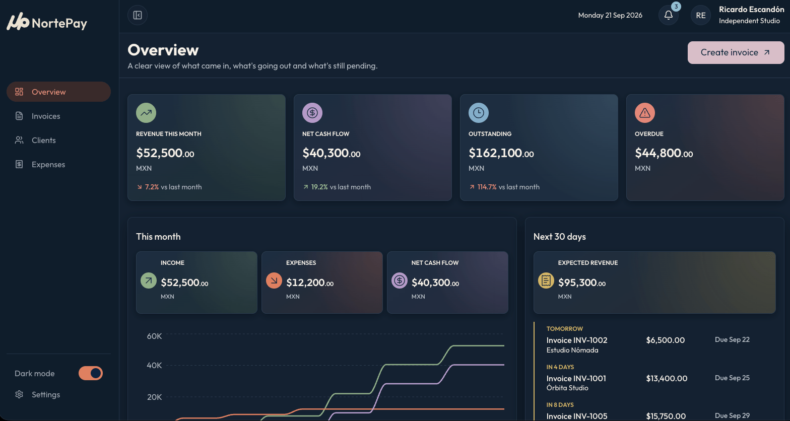Open the RE user avatar

click(x=701, y=15)
